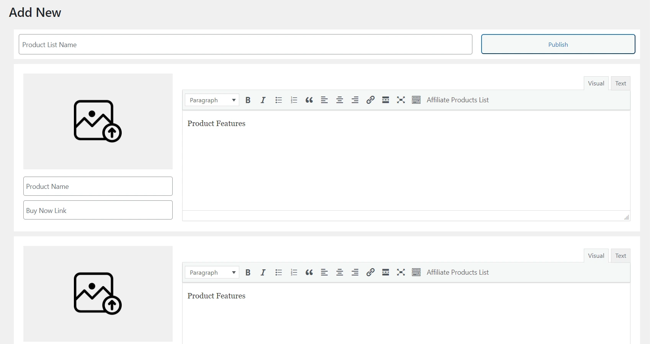This screenshot has width=650, height=344.
Task: Insert Read More tag in first editor
Action: pos(385,100)
